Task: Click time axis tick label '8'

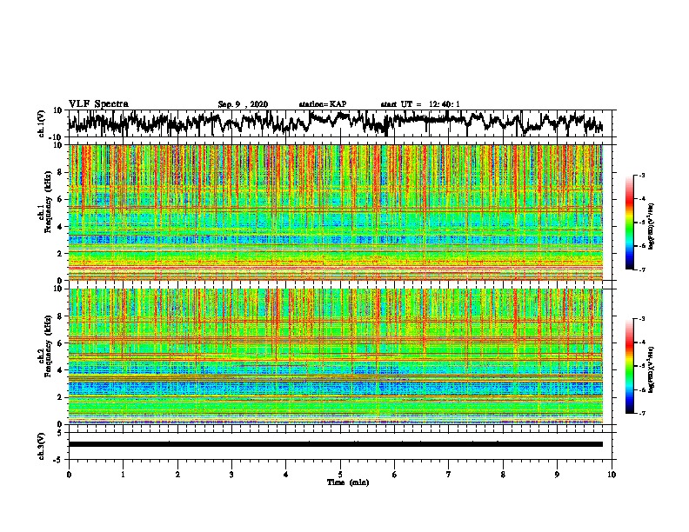Action: [x=503, y=475]
